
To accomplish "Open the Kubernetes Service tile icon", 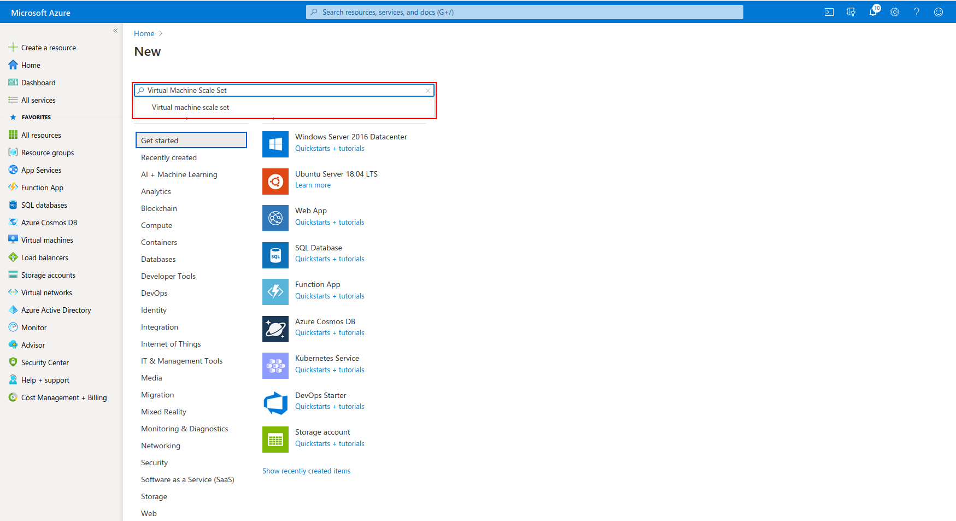I will (275, 366).
